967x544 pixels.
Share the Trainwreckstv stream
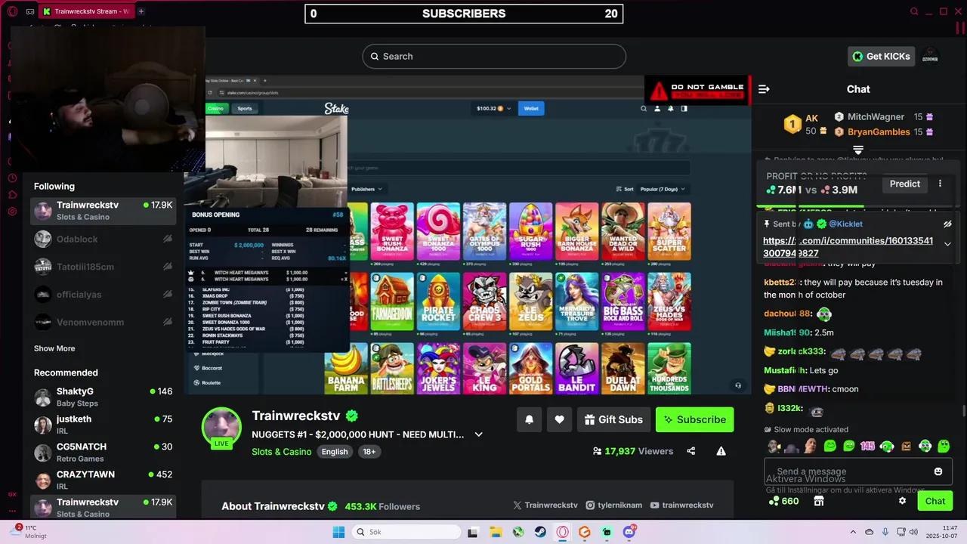(690, 451)
